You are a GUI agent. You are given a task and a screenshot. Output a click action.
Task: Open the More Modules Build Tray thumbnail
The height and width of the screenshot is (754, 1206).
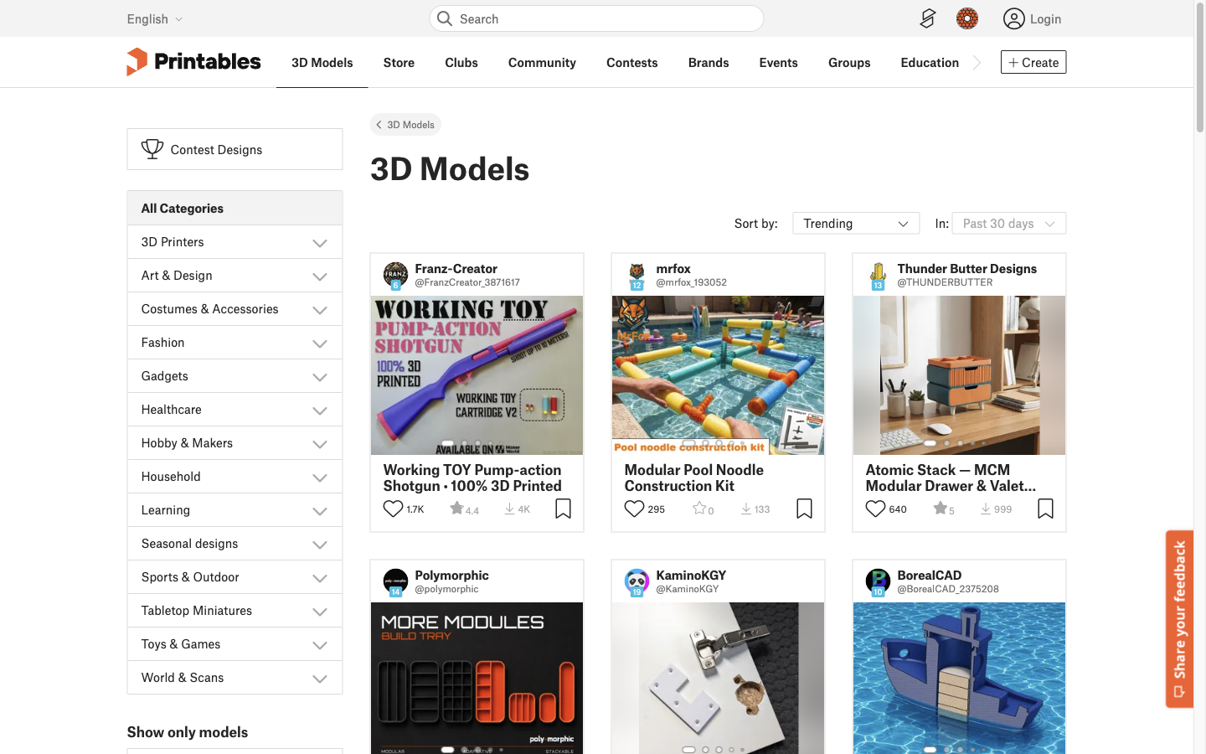pyautogui.click(x=477, y=678)
